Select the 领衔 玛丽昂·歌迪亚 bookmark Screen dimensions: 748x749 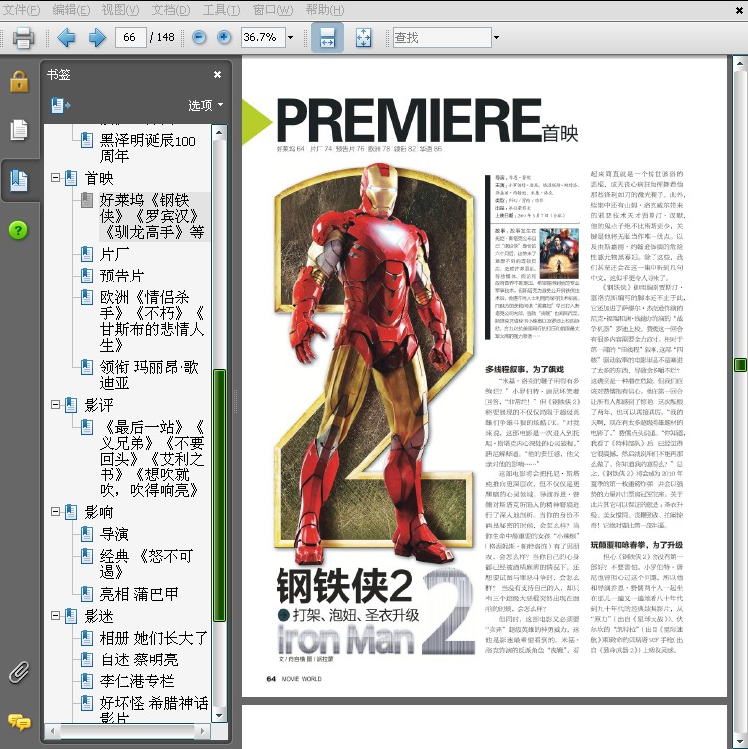point(149,375)
